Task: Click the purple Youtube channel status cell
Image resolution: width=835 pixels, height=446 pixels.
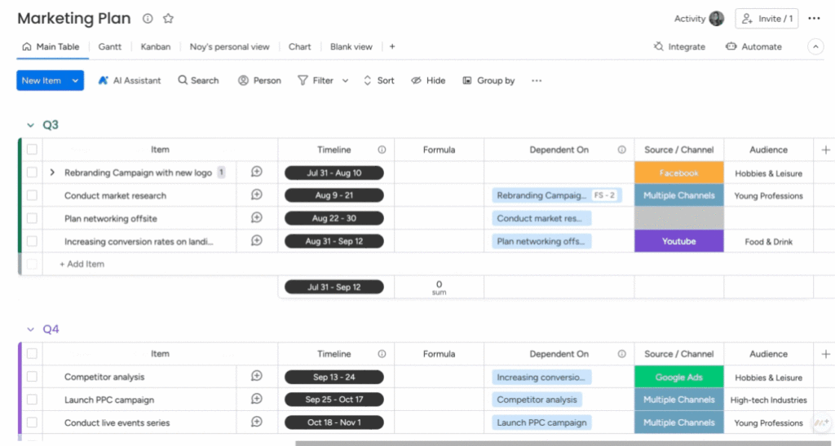Action: [x=678, y=241]
